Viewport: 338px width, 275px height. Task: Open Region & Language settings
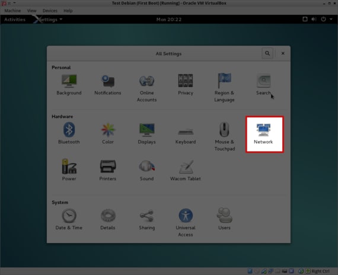pos(224,88)
